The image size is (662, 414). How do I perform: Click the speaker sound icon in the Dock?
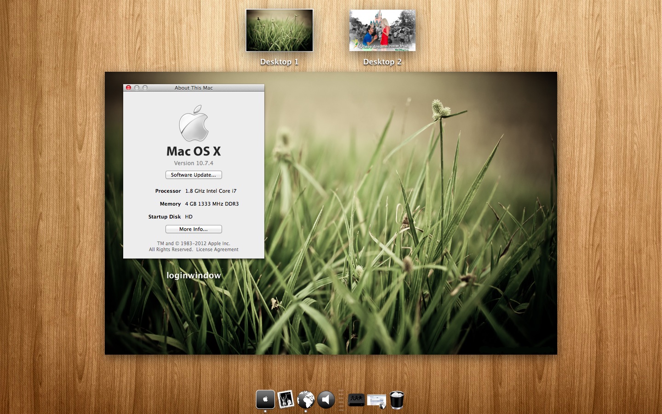coord(326,400)
